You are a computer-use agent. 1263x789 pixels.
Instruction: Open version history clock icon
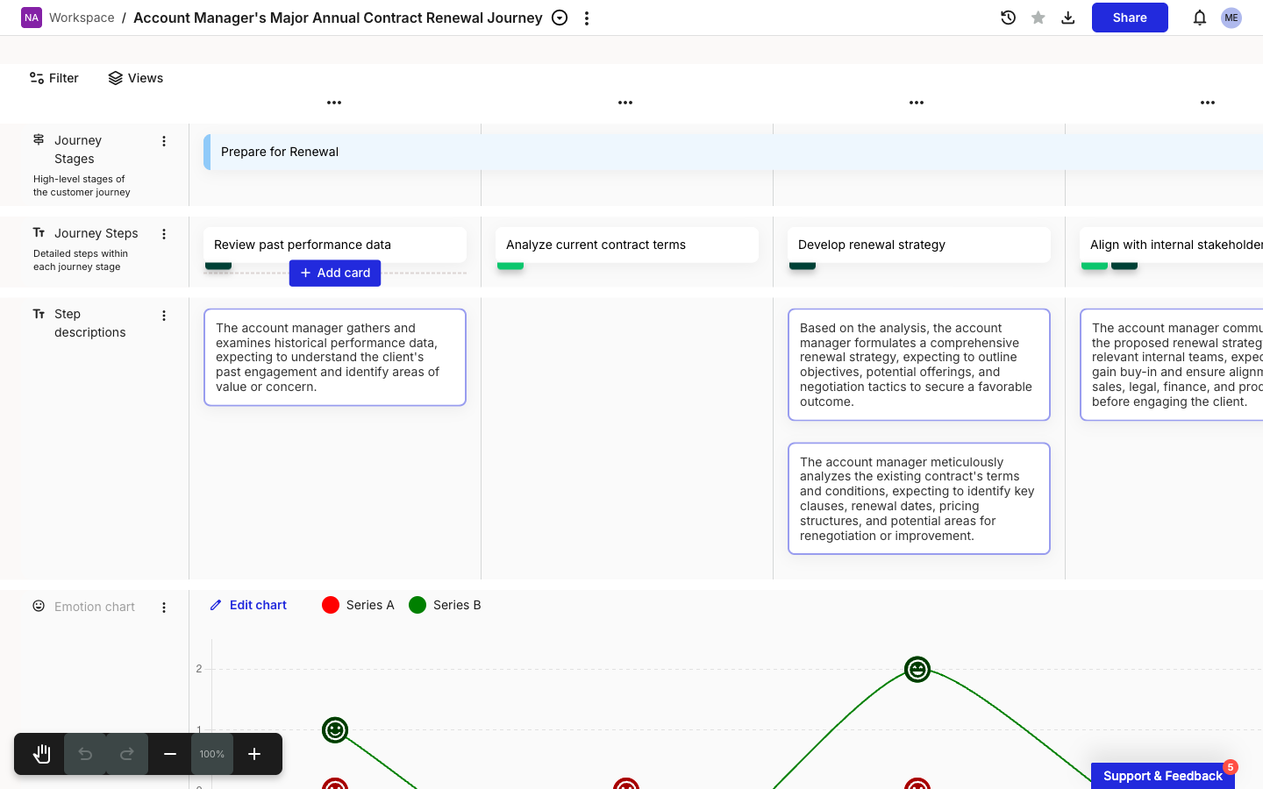tap(1008, 18)
